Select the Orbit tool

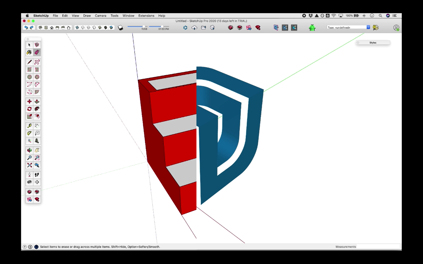pos(29,150)
